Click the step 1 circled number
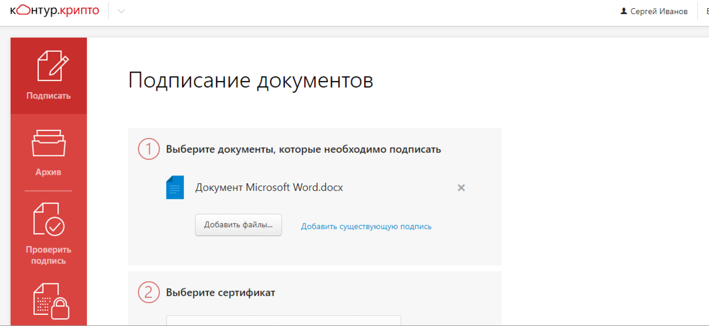 pos(149,149)
